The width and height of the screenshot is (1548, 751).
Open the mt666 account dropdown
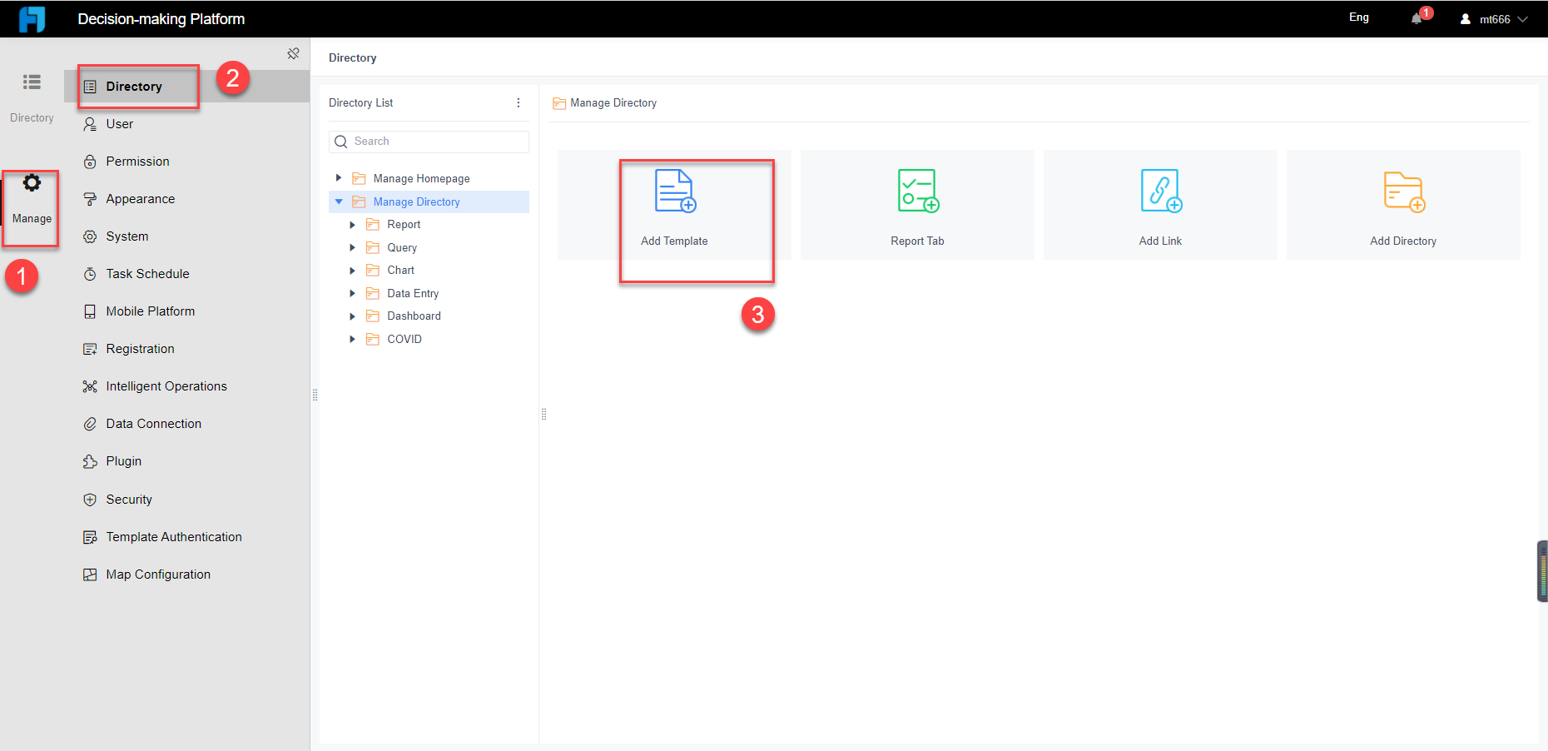[x=1494, y=18]
